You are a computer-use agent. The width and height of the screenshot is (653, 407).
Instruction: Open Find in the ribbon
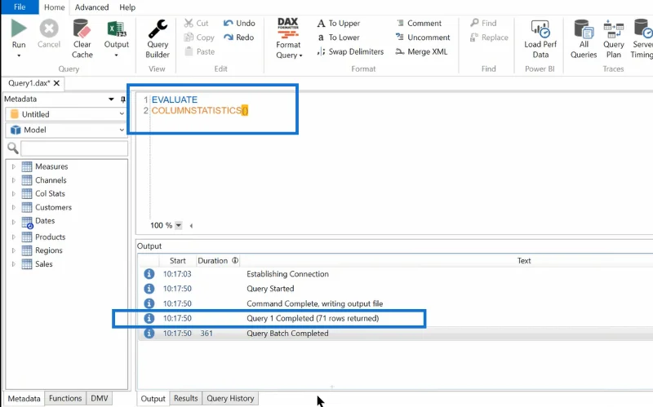point(483,24)
